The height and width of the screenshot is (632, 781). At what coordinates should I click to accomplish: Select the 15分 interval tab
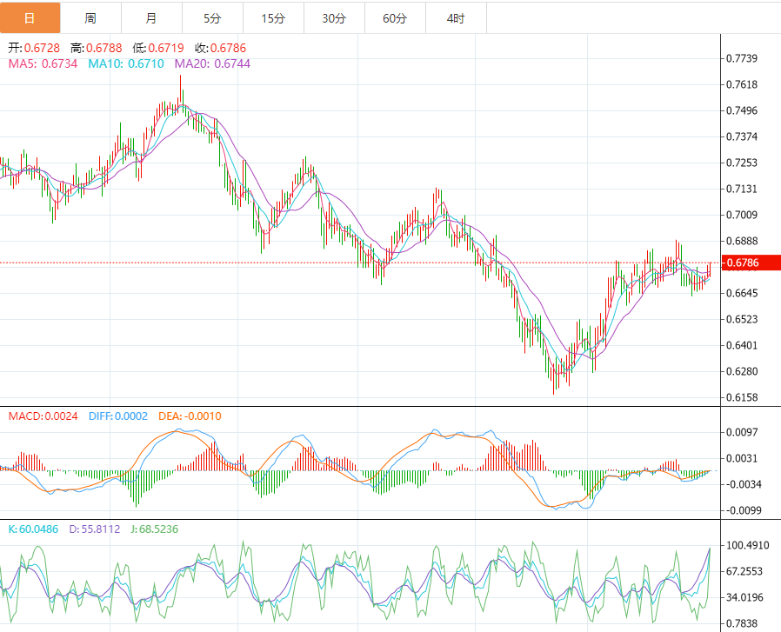tap(273, 18)
